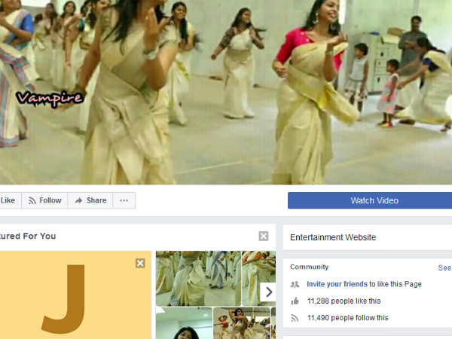Like the page with the Like button
452x339 pixels.
[x=8, y=200]
